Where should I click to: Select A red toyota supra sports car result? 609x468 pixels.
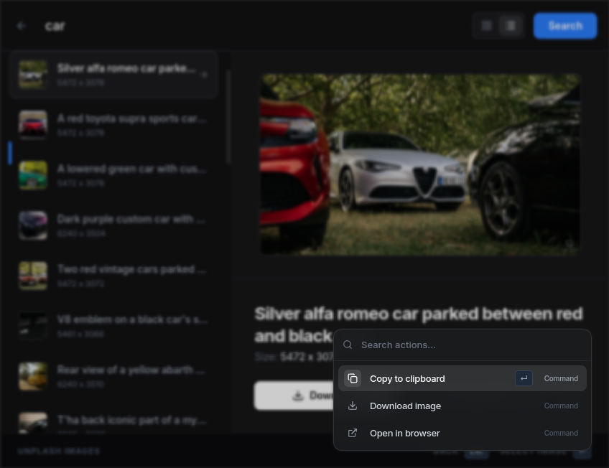point(113,125)
